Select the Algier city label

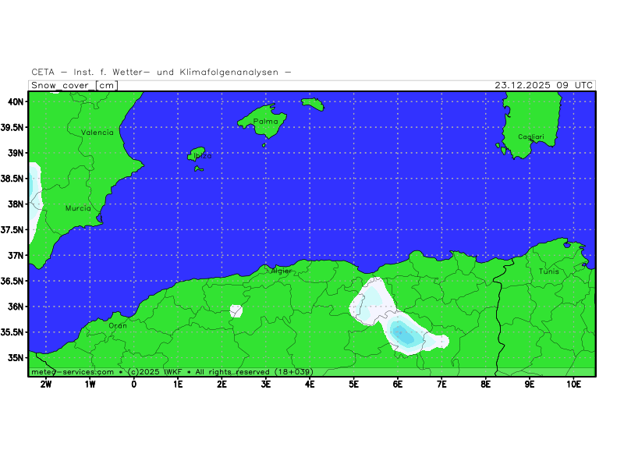(280, 271)
